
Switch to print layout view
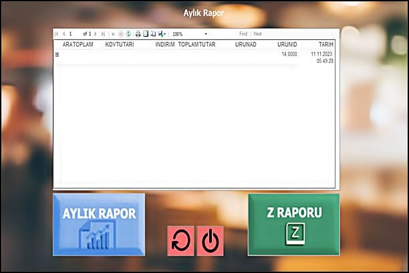pyautogui.click(x=146, y=33)
